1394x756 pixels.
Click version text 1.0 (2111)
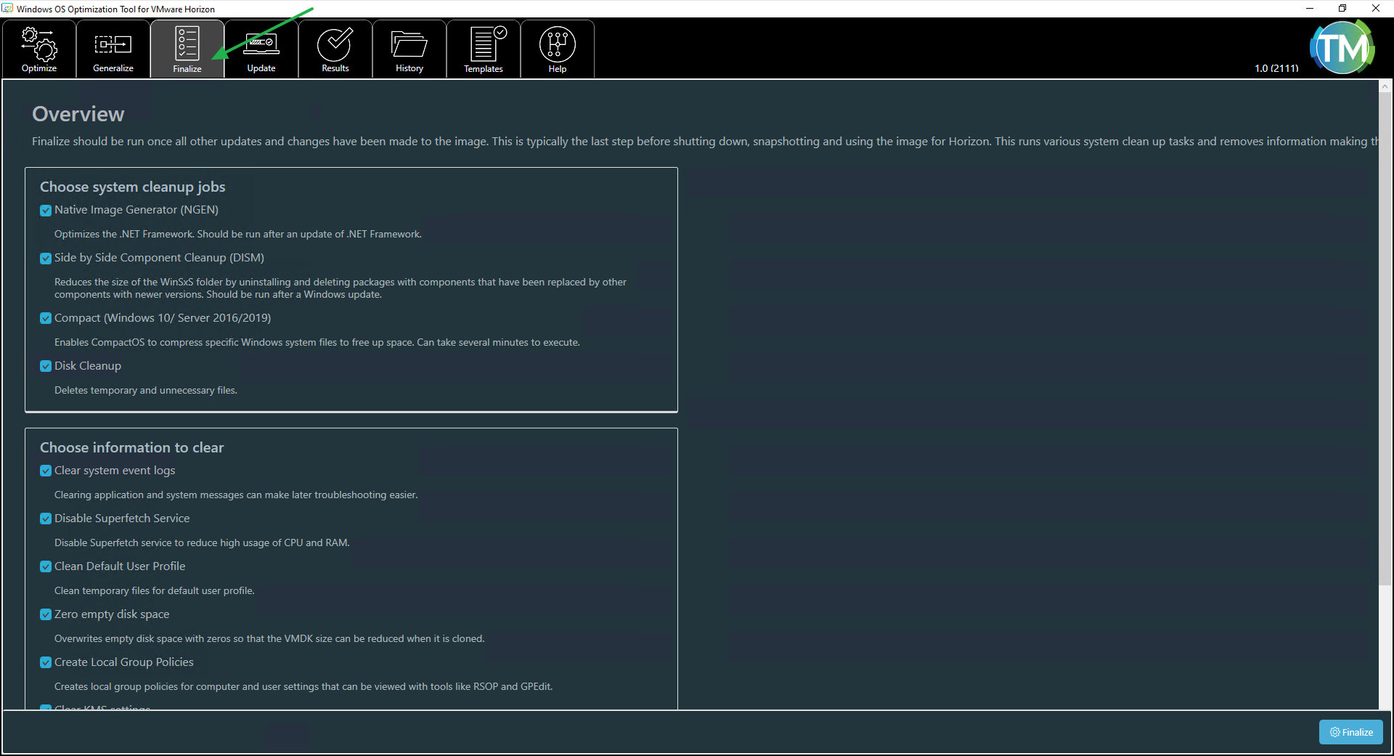[1276, 68]
